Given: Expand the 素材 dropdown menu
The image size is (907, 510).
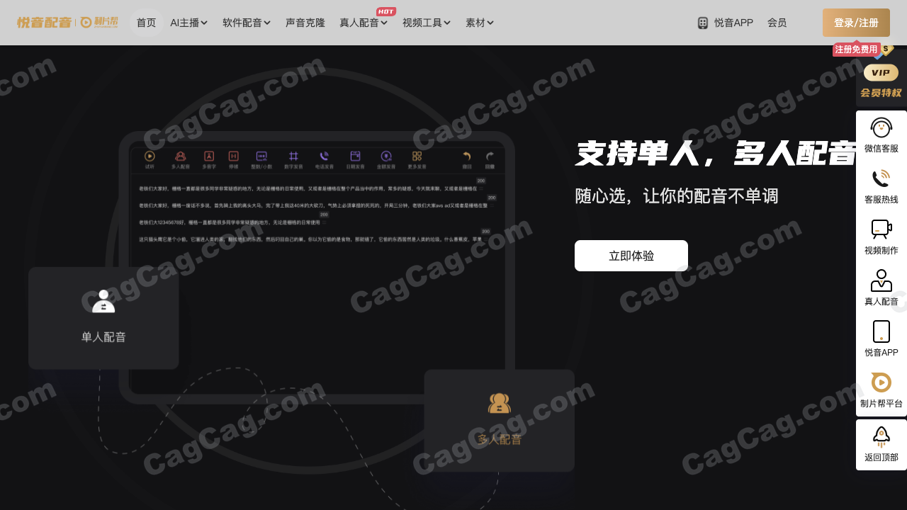Looking at the screenshot, I should coord(480,23).
